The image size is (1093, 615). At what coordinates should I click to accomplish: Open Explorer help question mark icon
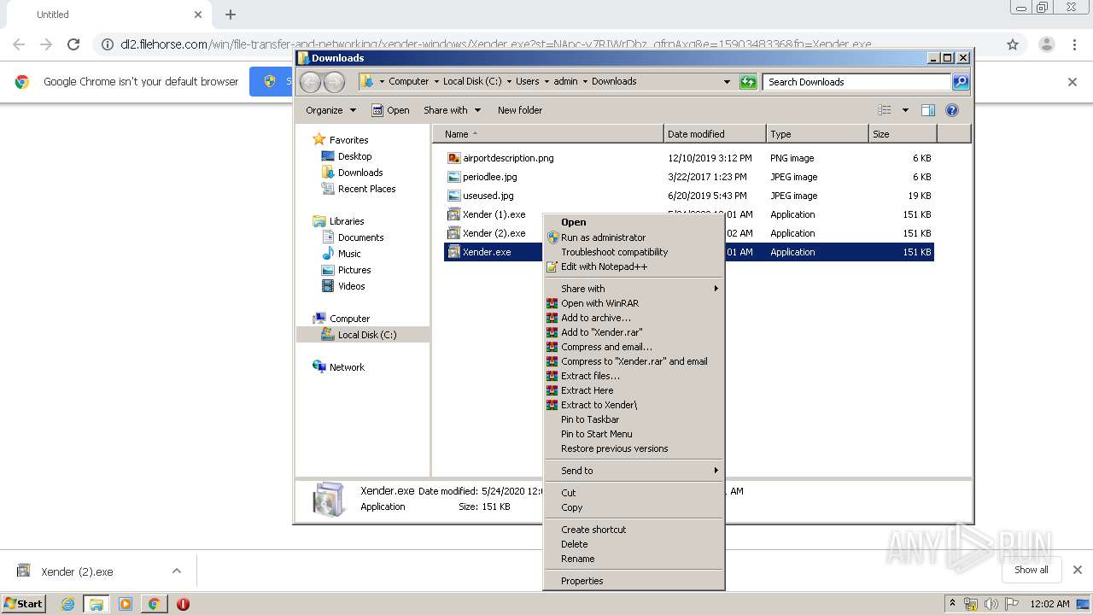point(952,110)
